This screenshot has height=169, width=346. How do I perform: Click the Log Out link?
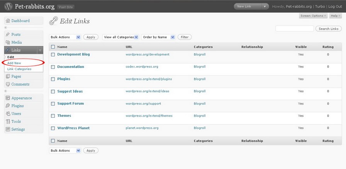[335, 7]
